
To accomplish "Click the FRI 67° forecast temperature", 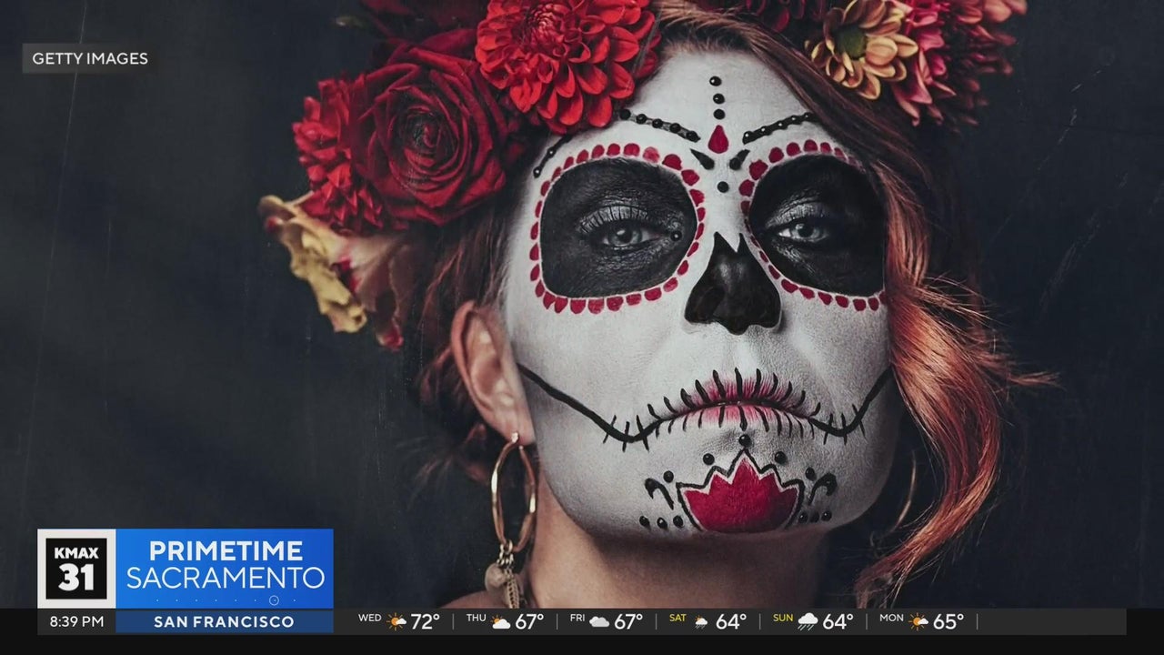I will pyautogui.click(x=627, y=622).
